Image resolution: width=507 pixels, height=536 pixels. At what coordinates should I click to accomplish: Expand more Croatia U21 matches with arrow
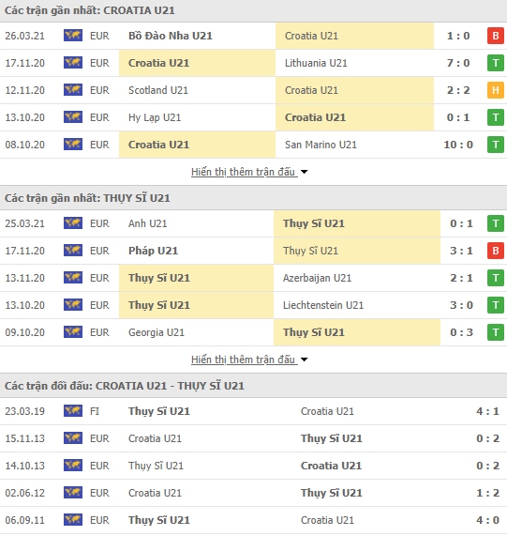[x=304, y=172]
